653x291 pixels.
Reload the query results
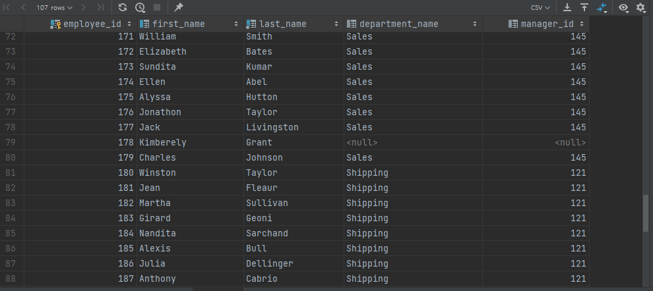click(123, 7)
